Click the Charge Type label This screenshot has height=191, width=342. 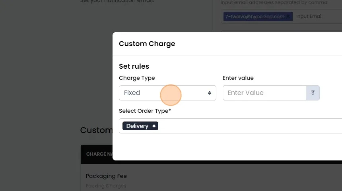[137, 78]
